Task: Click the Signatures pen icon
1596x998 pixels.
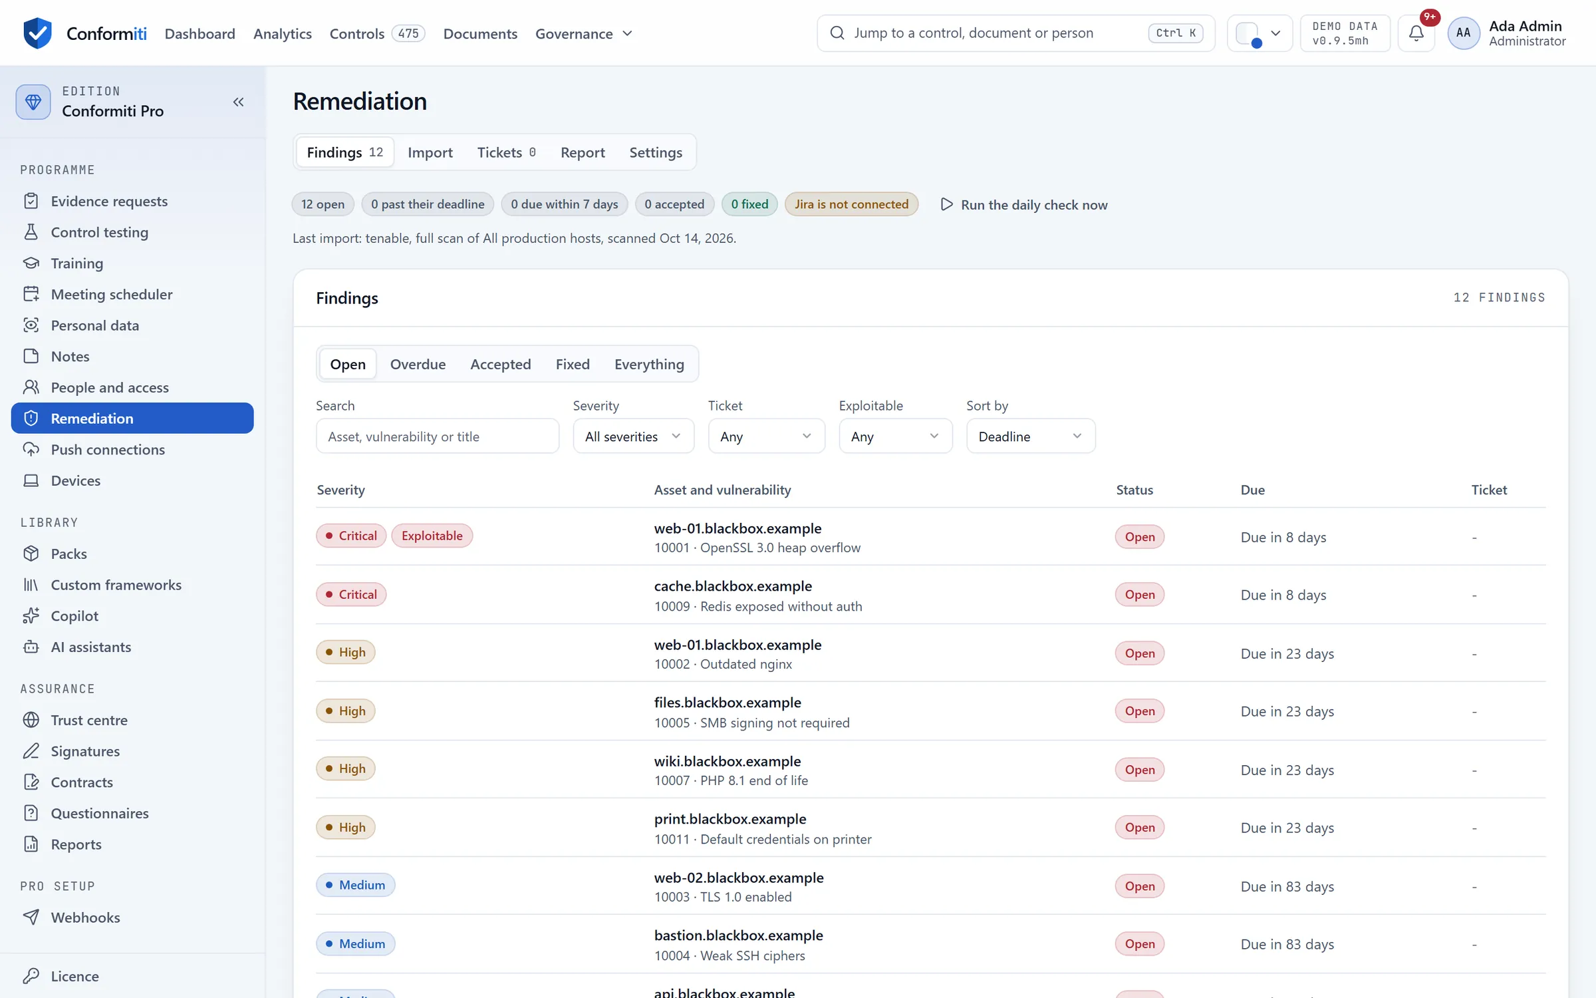Action: click(x=31, y=751)
